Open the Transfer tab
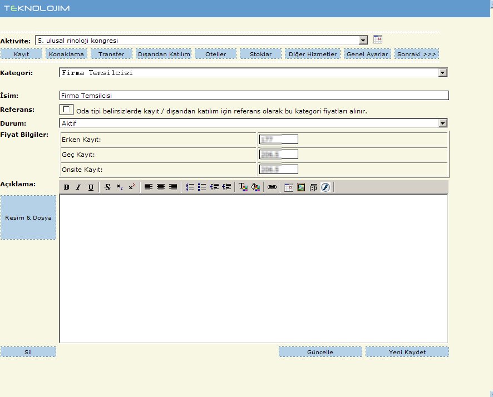493x397 pixels. pos(111,54)
